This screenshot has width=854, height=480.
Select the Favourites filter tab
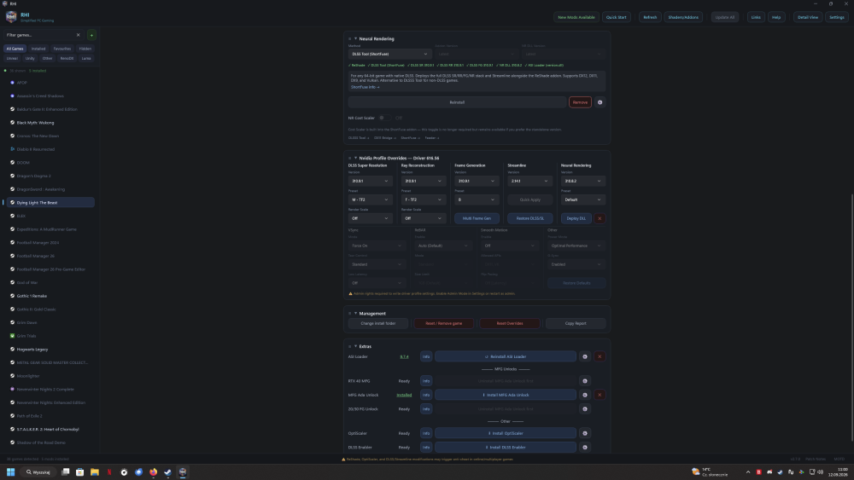[x=62, y=49]
